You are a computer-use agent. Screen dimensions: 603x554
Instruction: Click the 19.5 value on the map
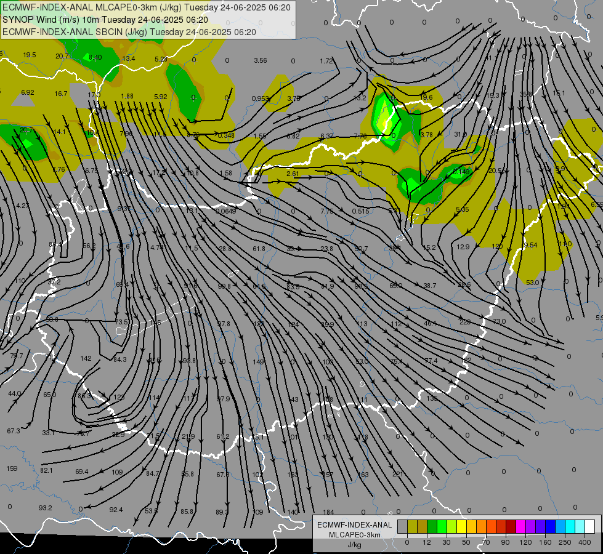(x=29, y=55)
